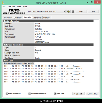The width and height of the screenshot is (102, 103).
Task: Click the Pre-recorded Information in Lead-in label
Action: pyautogui.click(x=19, y=63)
